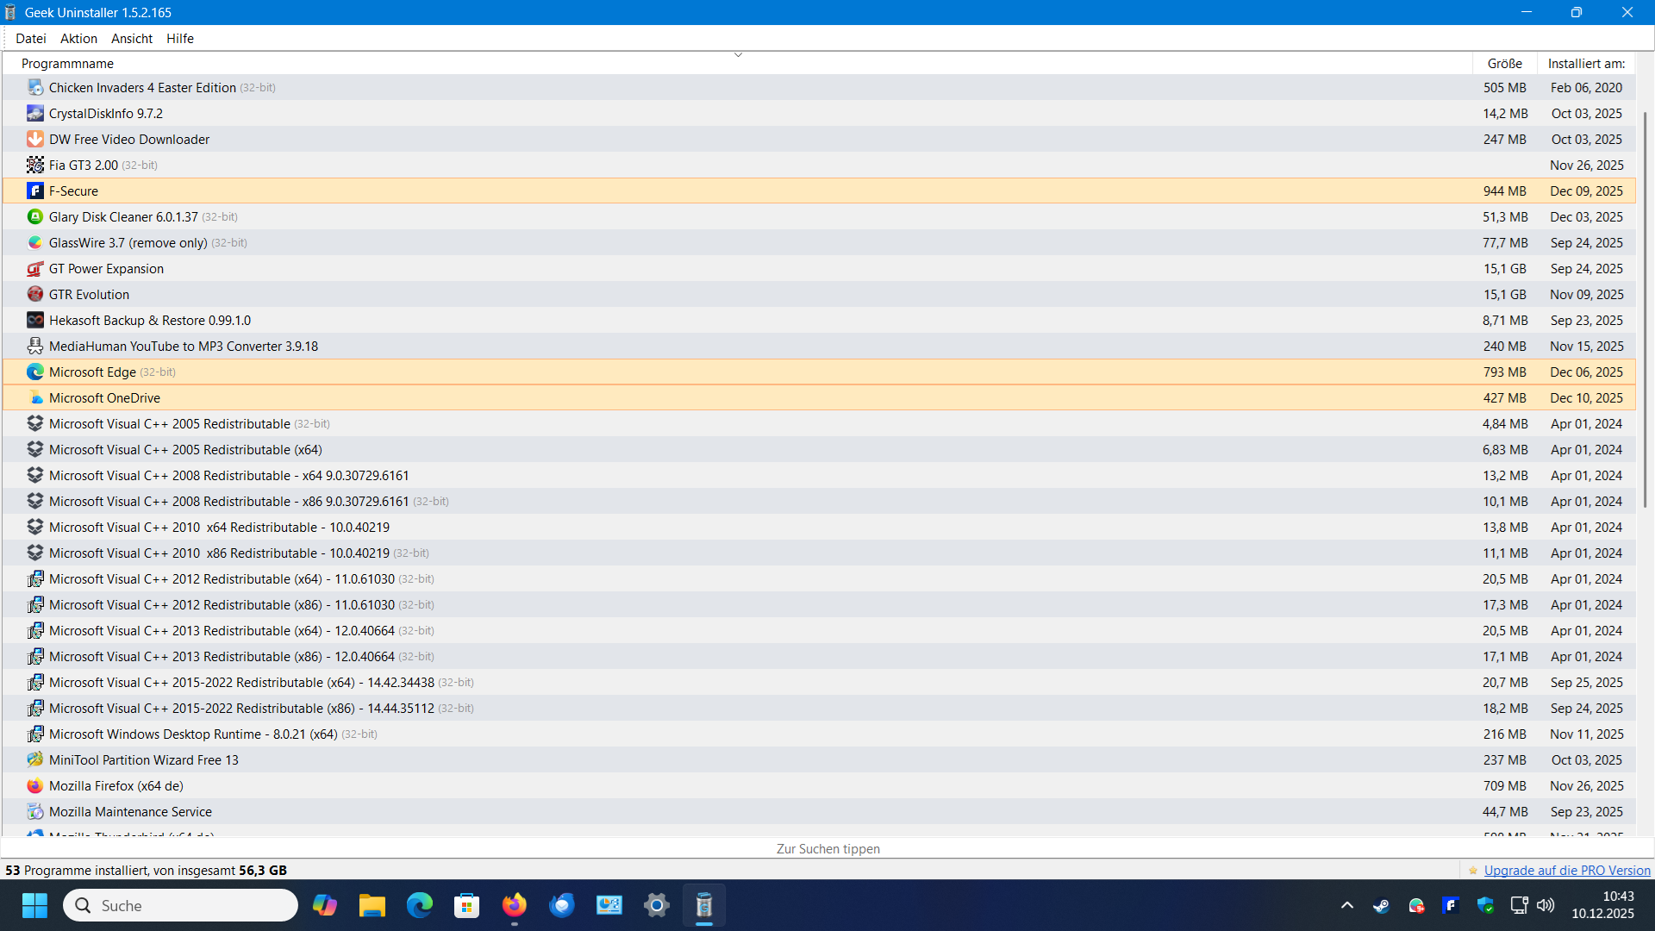Show hidden system tray icons

coord(1347,905)
